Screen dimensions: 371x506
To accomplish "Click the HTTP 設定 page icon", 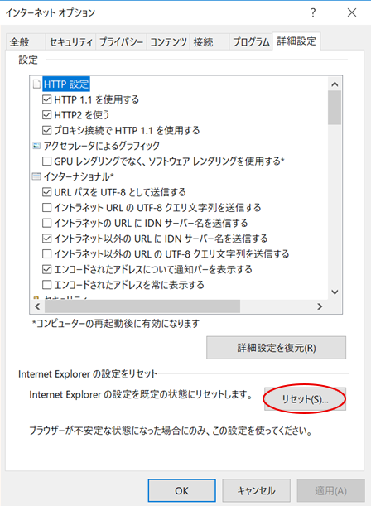I will click(x=36, y=84).
